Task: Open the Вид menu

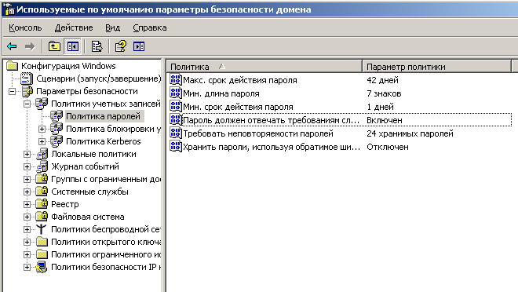Action: [113, 27]
